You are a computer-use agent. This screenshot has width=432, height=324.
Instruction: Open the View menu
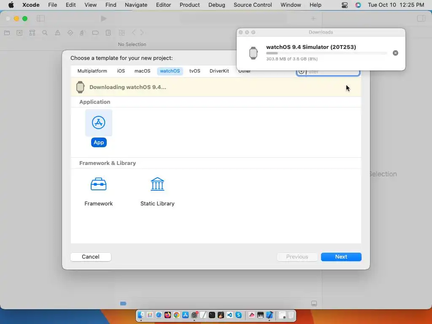90,5
